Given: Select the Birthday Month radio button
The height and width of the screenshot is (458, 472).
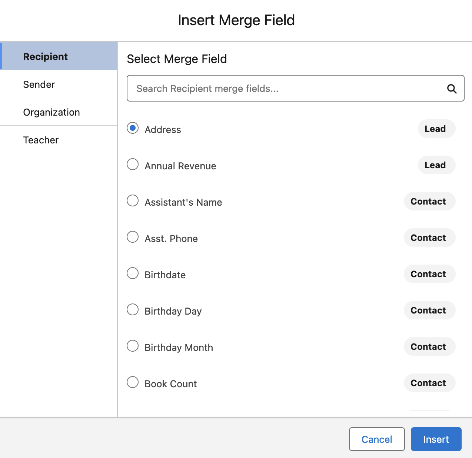Looking at the screenshot, I should [x=133, y=346].
